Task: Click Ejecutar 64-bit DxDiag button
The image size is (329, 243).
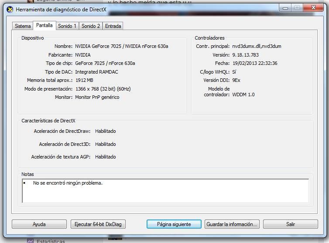Action: 98,224
